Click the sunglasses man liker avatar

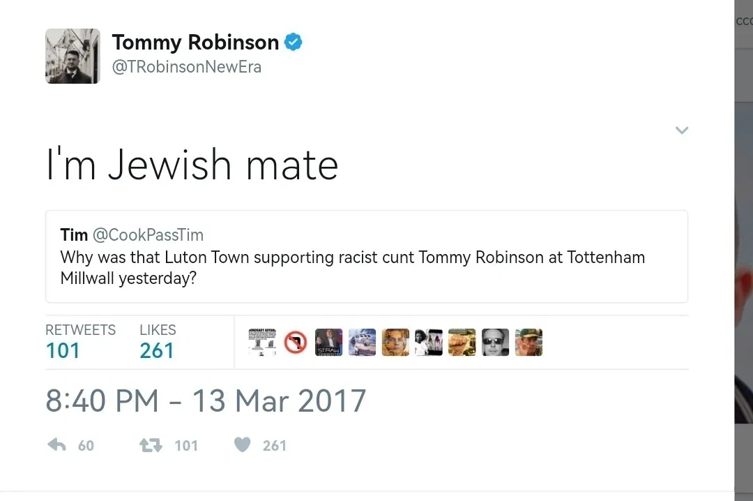[495, 343]
